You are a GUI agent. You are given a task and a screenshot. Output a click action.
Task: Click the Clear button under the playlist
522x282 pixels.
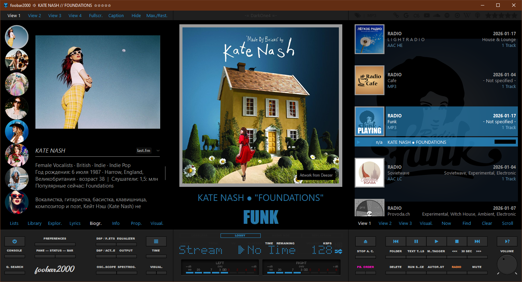pos(487,223)
